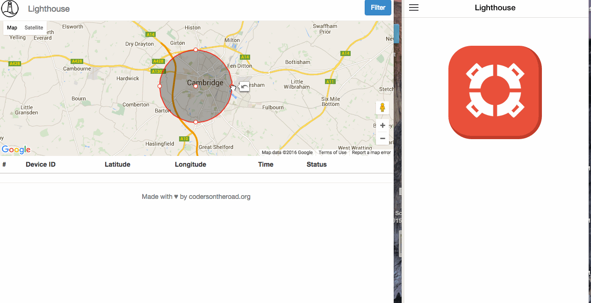Click the Cambridge label on map
Screen dimensions: 591x303
coord(205,83)
